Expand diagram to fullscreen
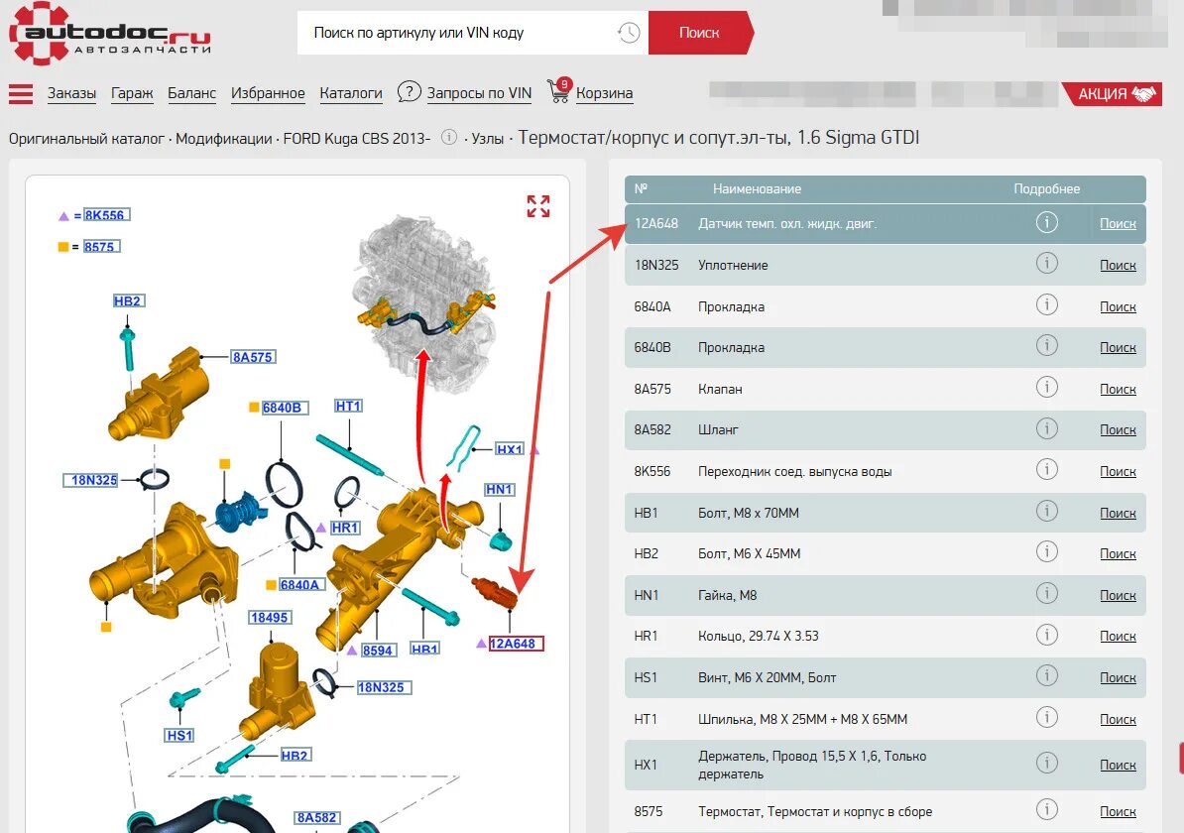This screenshot has height=833, width=1184. [x=538, y=206]
